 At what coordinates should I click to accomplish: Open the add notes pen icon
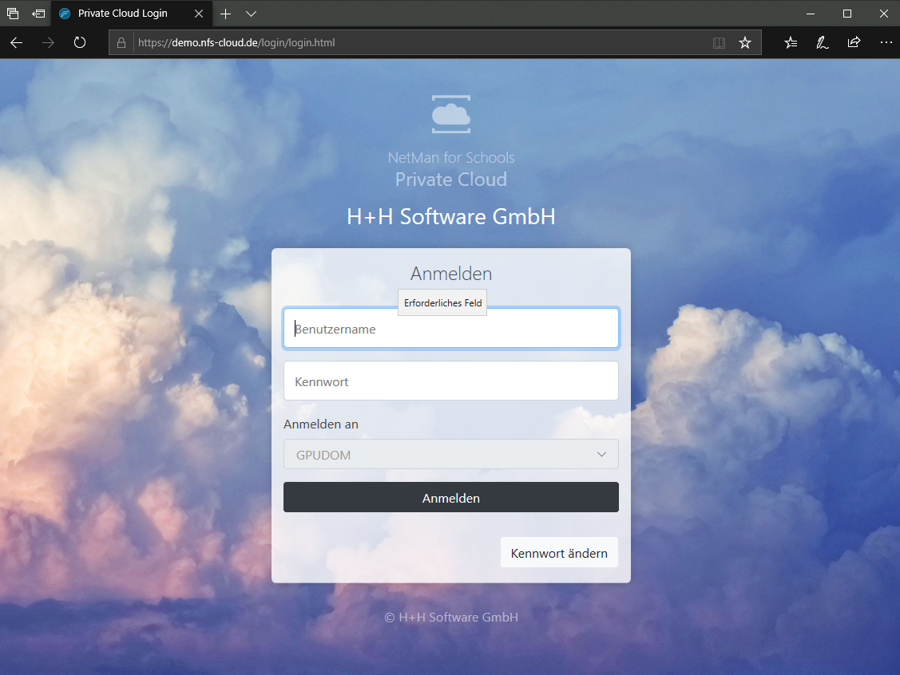click(x=822, y=42)
